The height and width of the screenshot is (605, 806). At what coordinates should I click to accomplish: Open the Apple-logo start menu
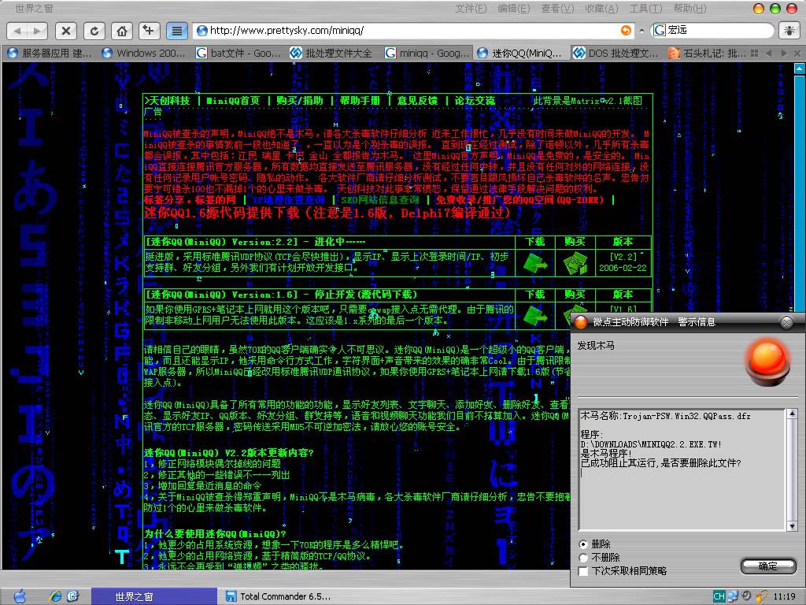20,596
